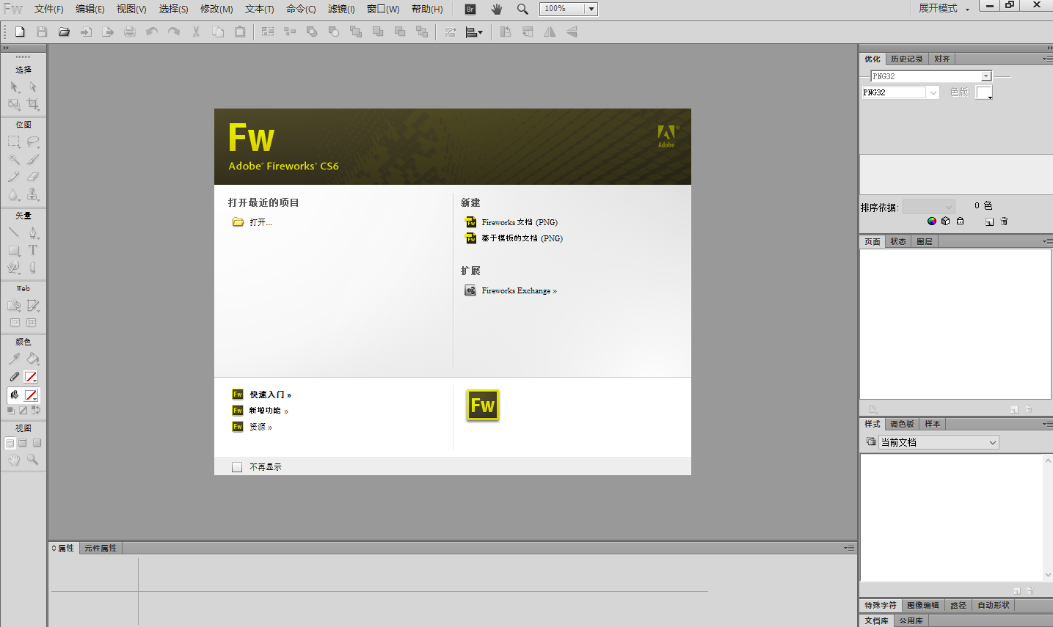
Task: Click the 色版 matte color swatch
Action: [983, 92]
